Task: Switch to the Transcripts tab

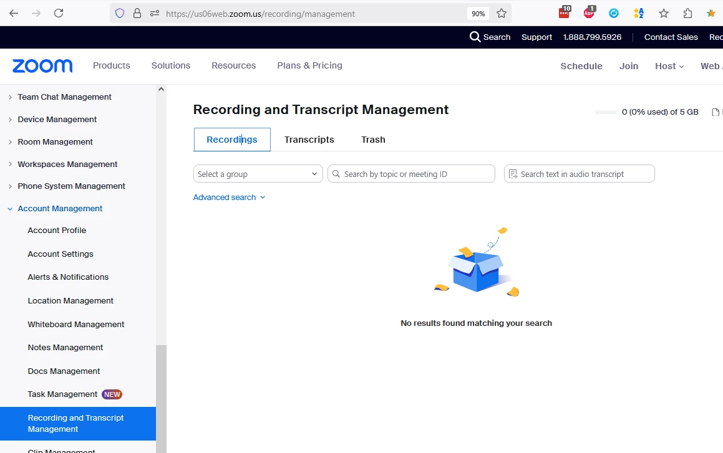Action: [309, 140]
